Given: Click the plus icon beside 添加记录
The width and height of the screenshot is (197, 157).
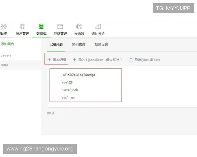Looking at the screenshot, I should pos(49,60).
